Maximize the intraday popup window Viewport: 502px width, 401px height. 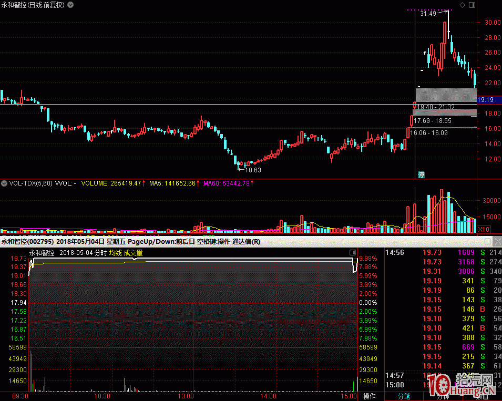coord(487,242)
